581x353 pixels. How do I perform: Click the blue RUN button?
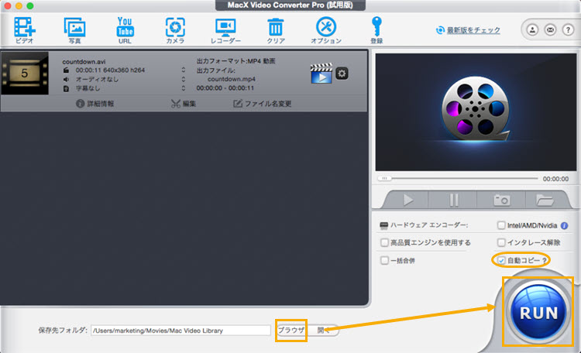538,312
